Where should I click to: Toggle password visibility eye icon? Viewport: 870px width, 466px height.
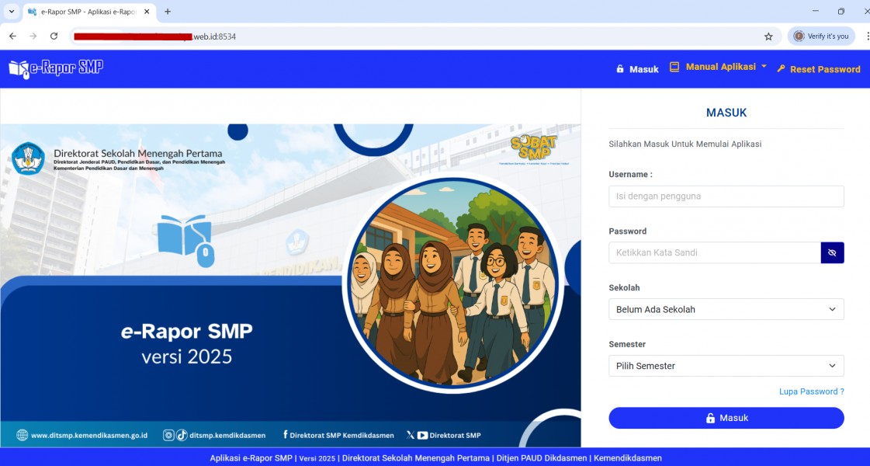pyautogui.click(x=832, y=252)
